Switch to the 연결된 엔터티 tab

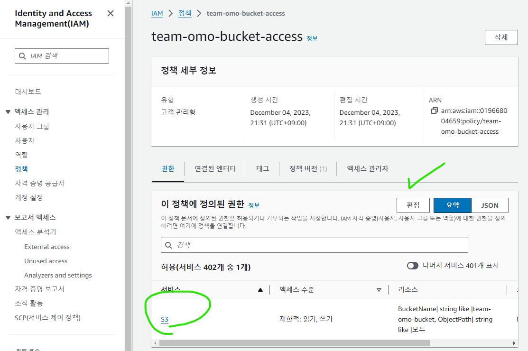[x=215, y=168]
